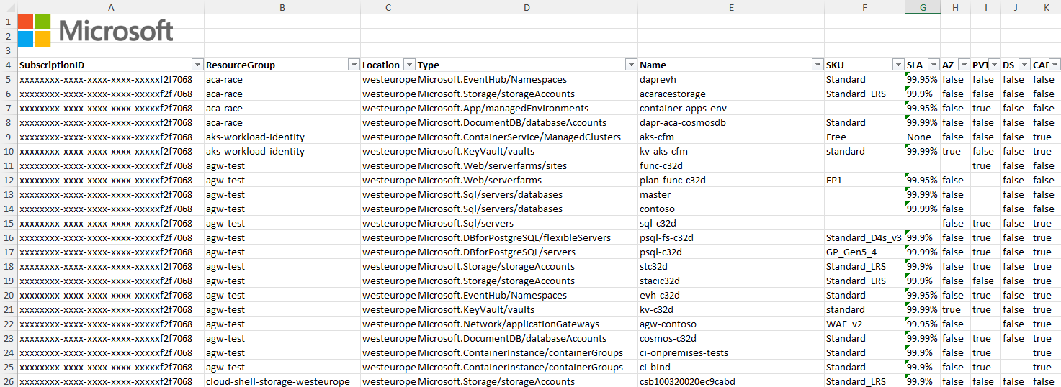
Task: Select the cell containing ci-bind
Action: click(x=731, y=367)
